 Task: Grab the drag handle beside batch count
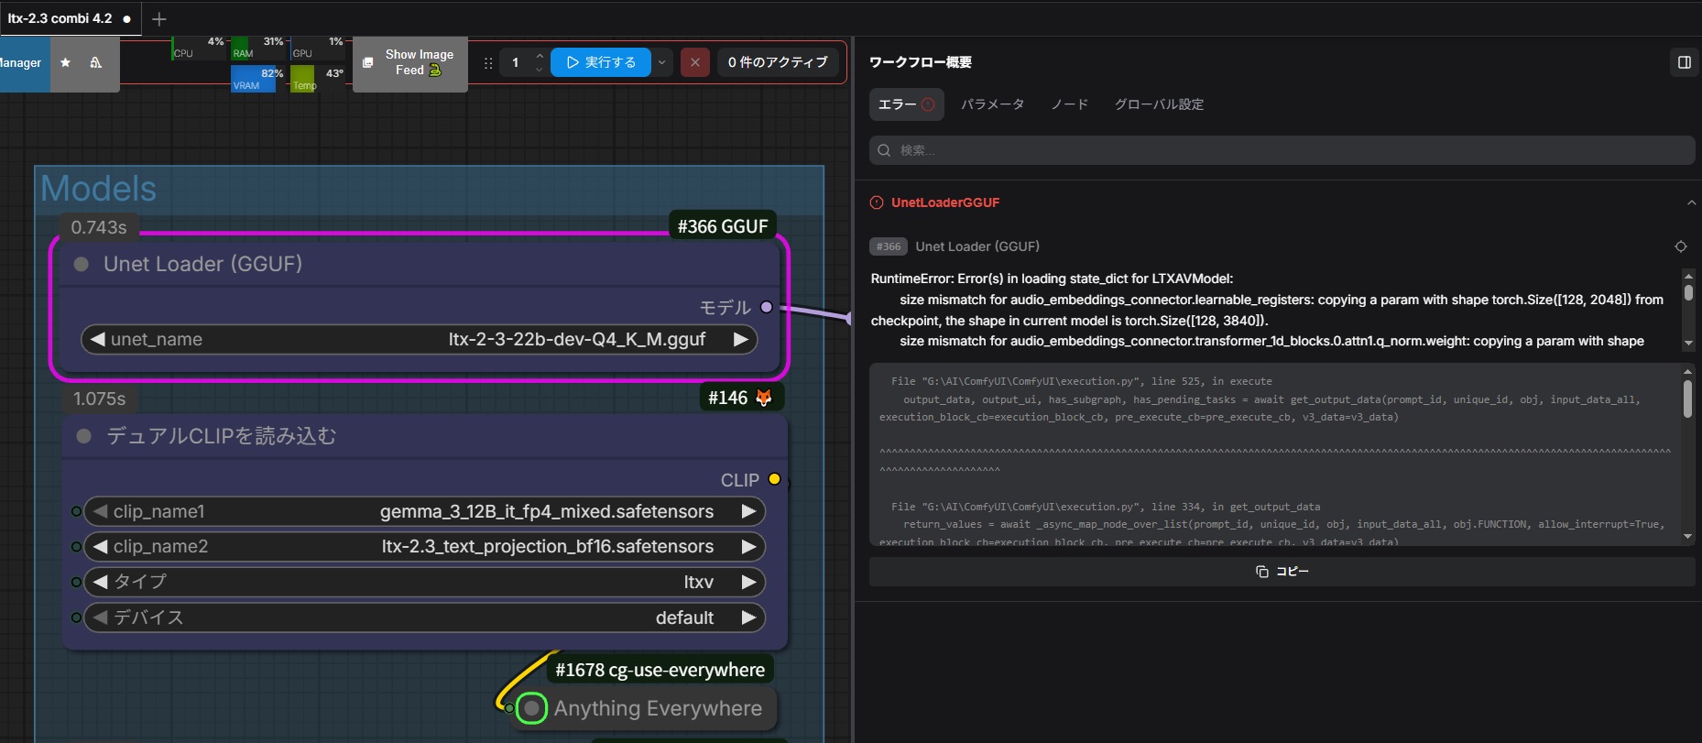tap(488, 63)
